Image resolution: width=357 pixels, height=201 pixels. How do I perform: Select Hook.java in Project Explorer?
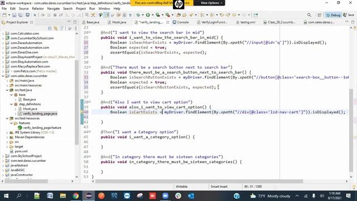click(30, 109)
